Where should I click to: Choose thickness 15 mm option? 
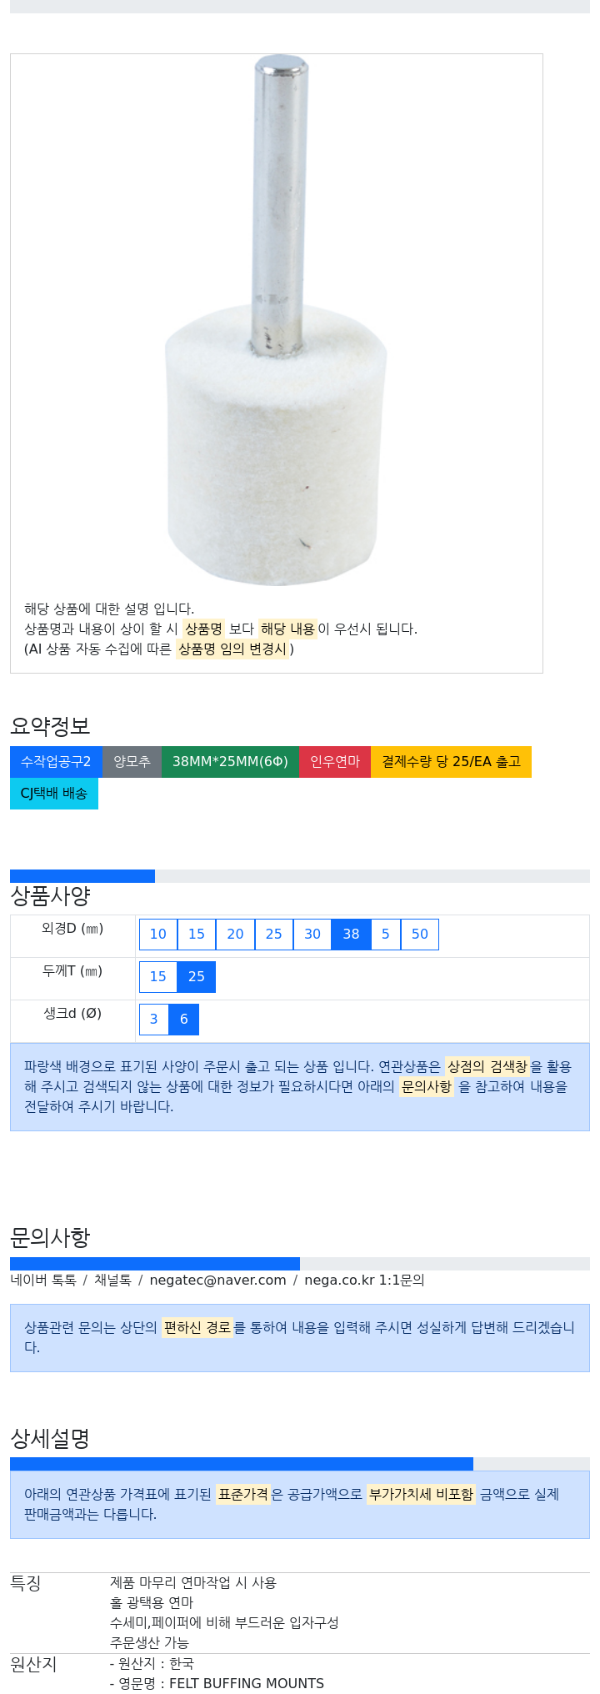158,976
